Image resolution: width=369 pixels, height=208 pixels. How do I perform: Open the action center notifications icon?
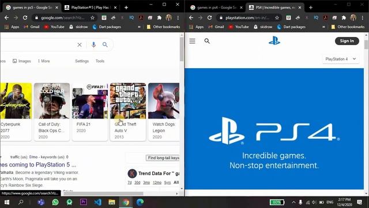pos(359,202)
